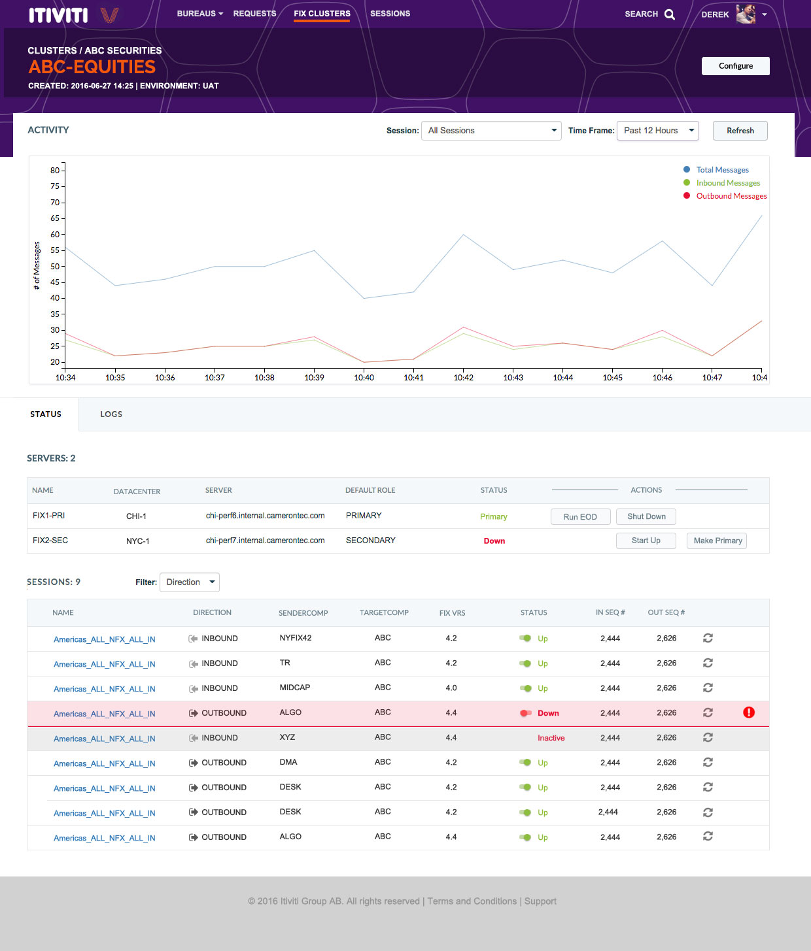
Task: Click refresh icon for XYZ session
Action: click(x=708, y=737)
